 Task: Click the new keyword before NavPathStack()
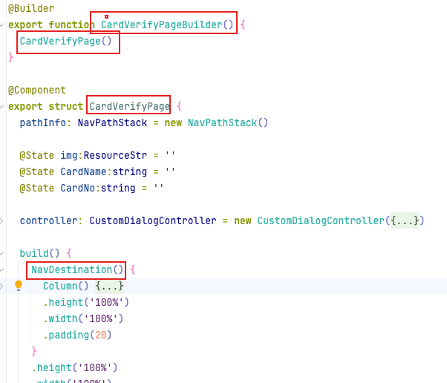[173, 122]
